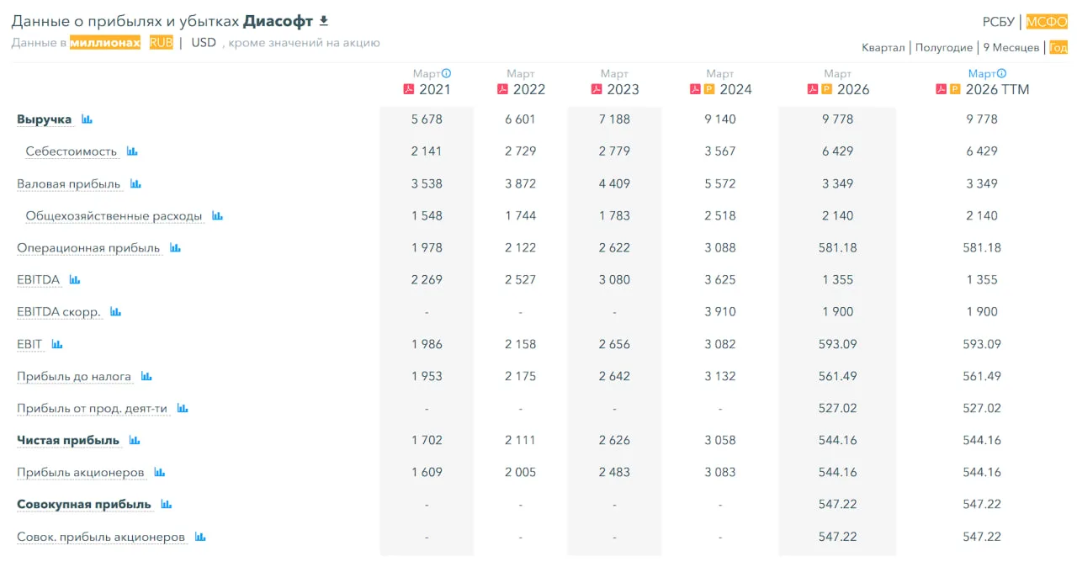Select the Год period option
The image size is (1077, 567).
1058,48
